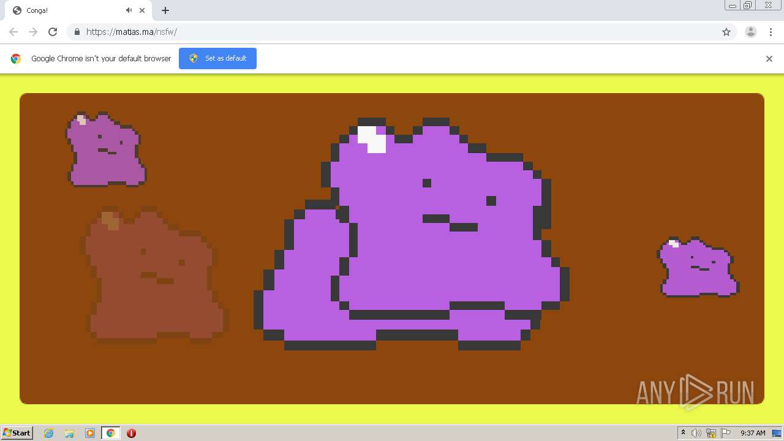Click the small purple Ditto on the right
This screenshot has height=441, width=784.
click(698, 267)
